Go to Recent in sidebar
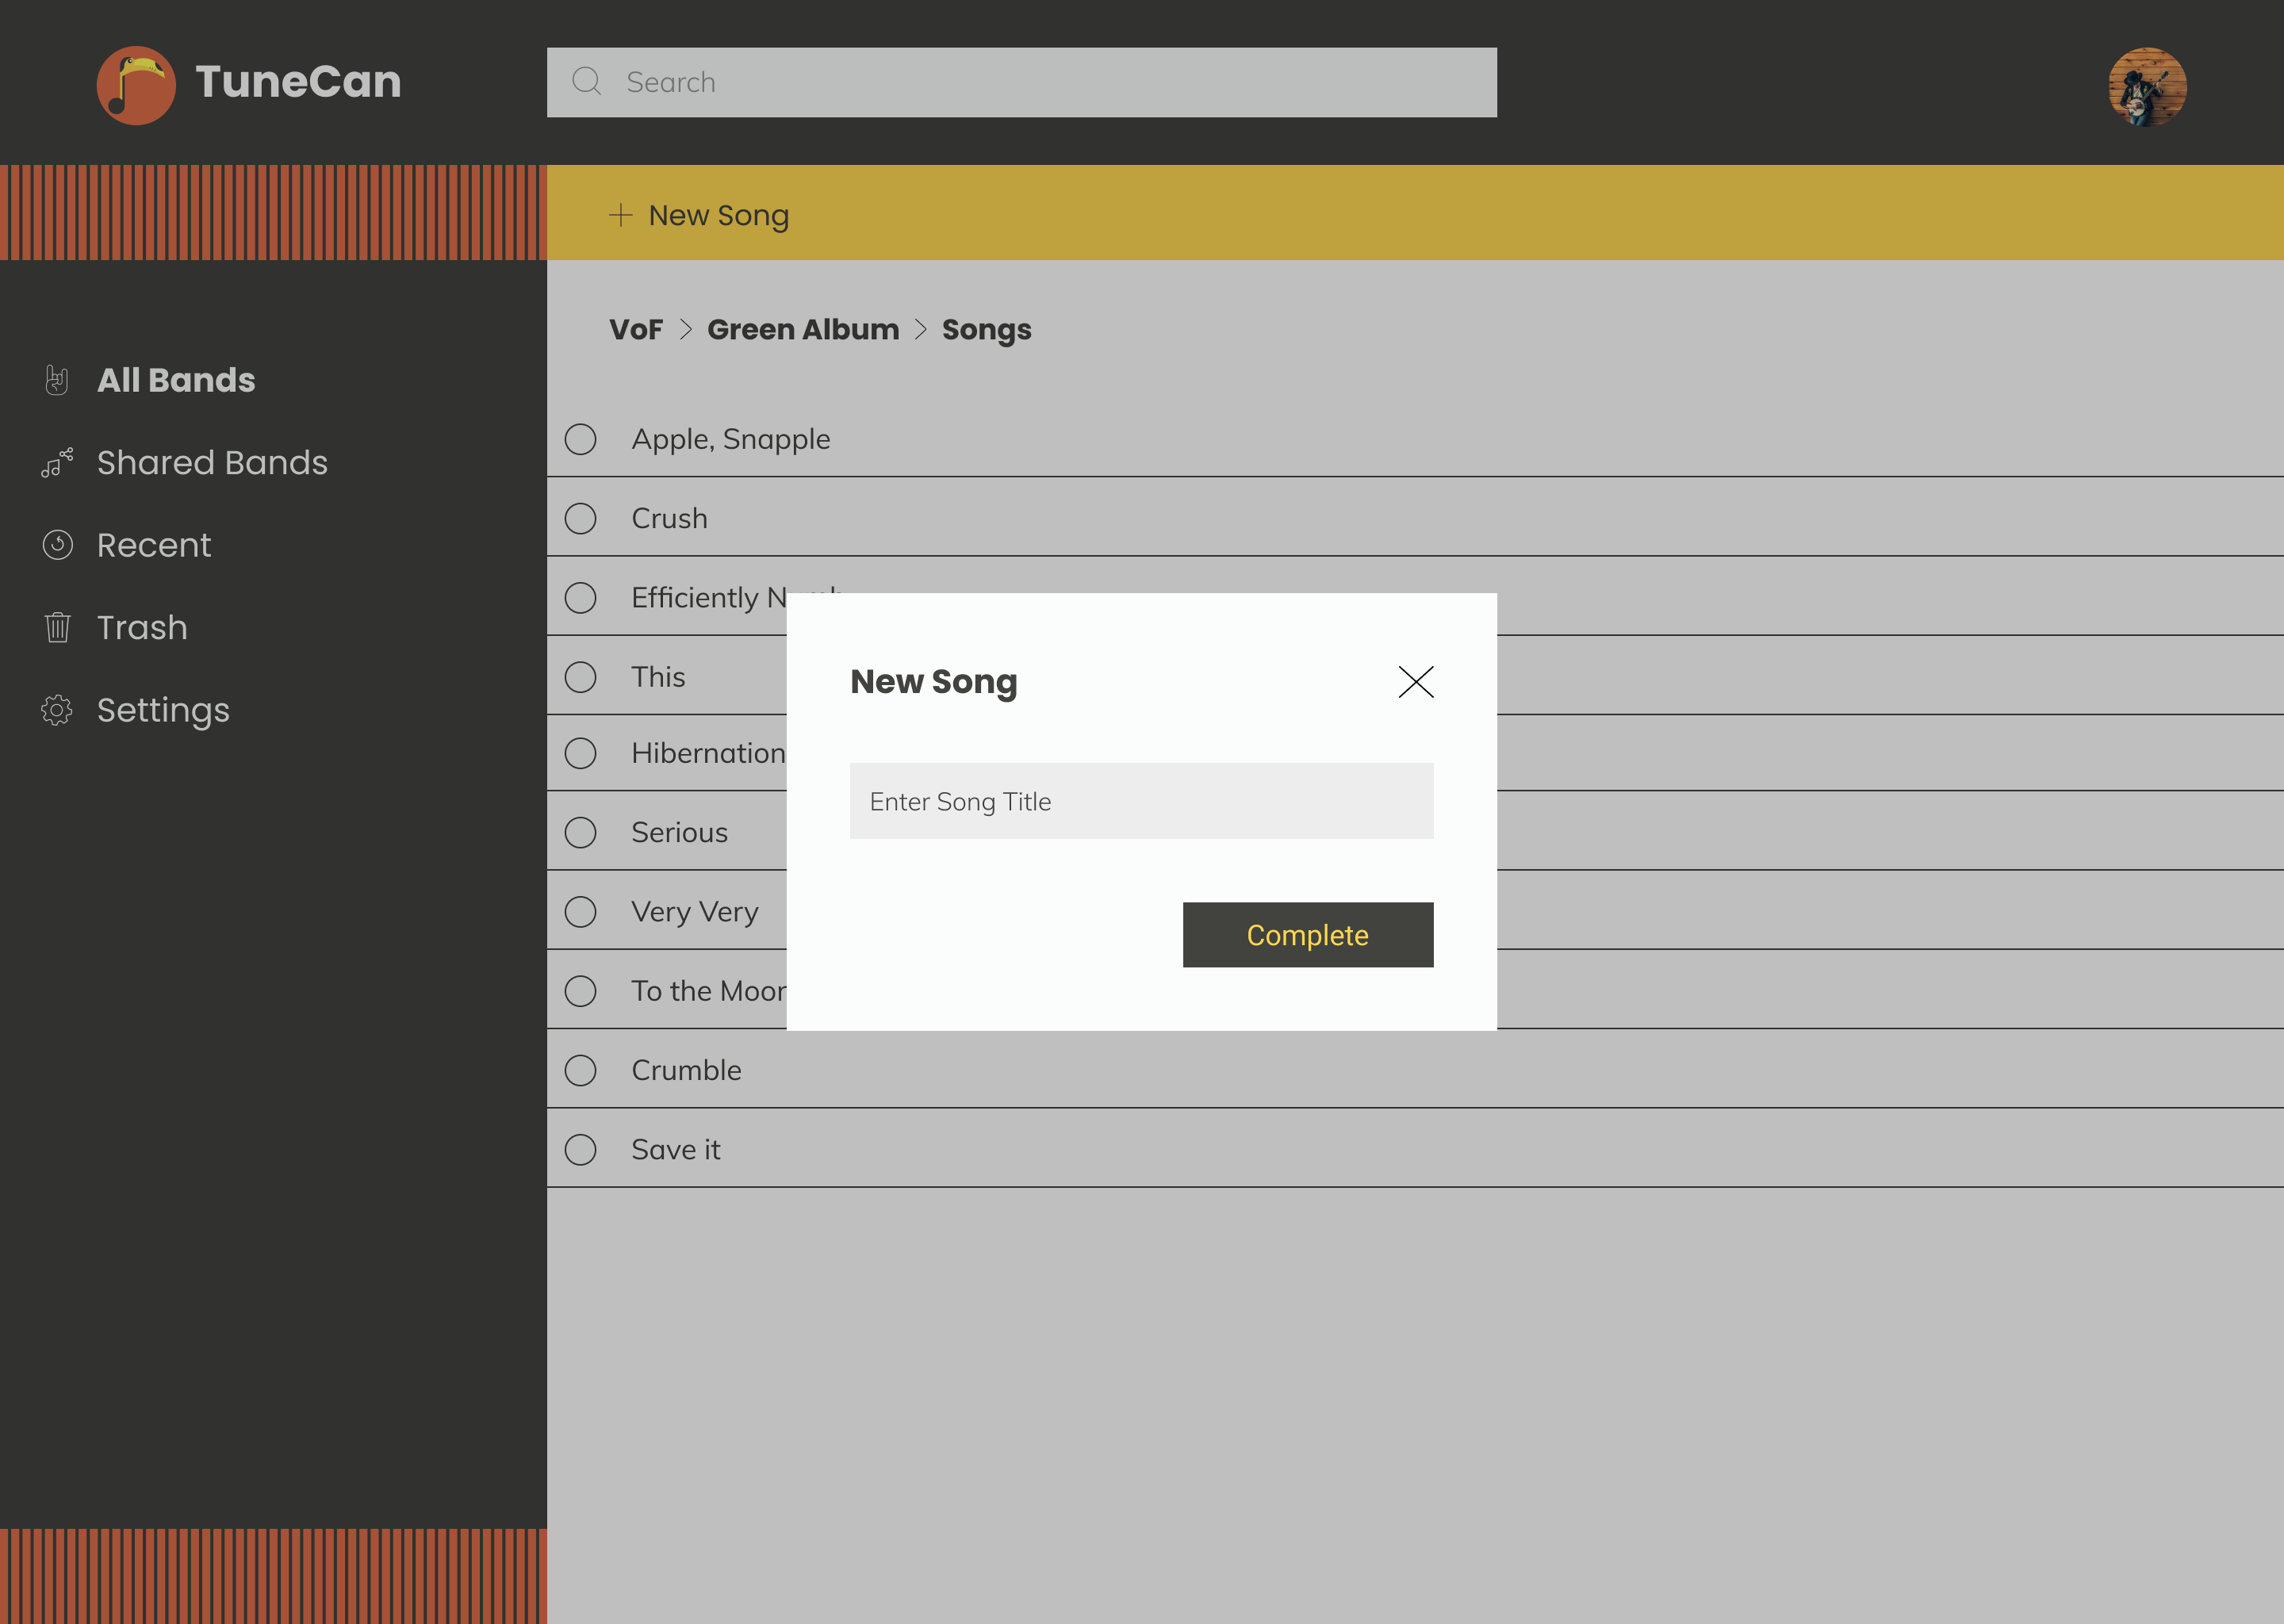This screenshot has height=1624, width=2284. (154, 545)
